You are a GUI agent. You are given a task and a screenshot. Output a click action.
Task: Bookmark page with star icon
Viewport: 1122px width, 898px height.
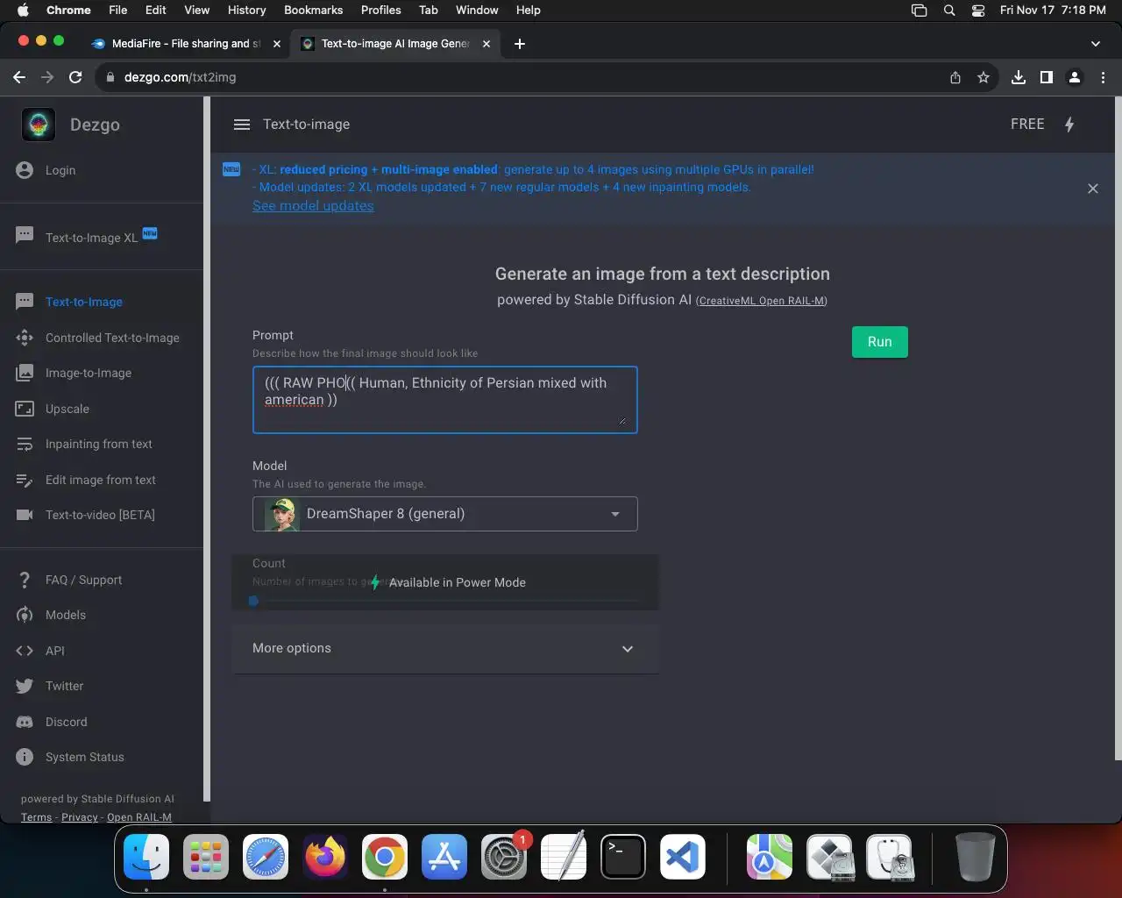click(984, 77)
